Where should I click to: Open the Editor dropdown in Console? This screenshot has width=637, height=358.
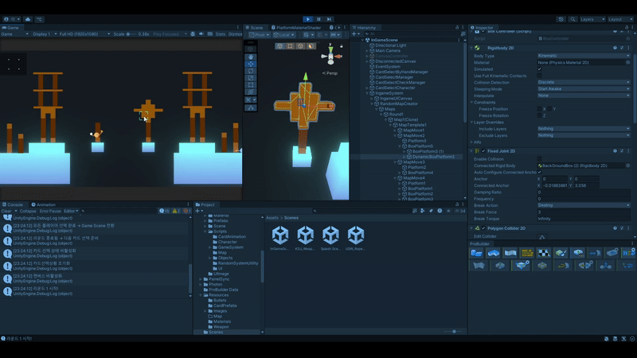point(71,211)
